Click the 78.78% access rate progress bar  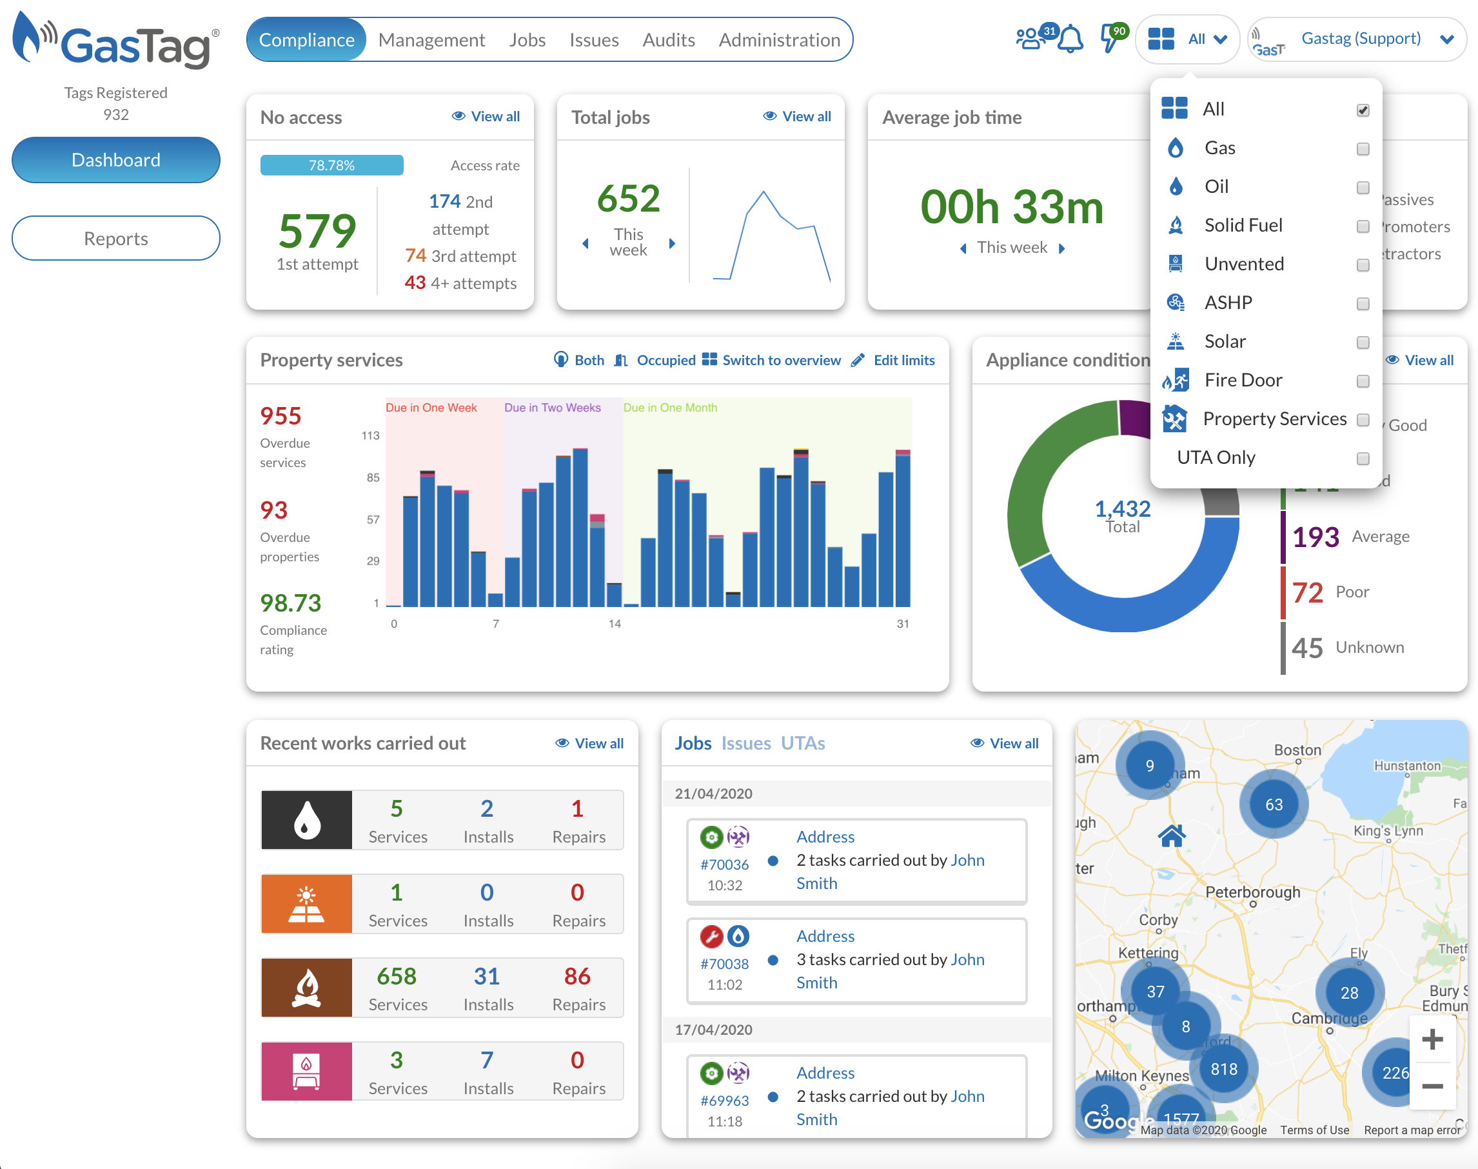pyautogui.click(x=331, y=165)
